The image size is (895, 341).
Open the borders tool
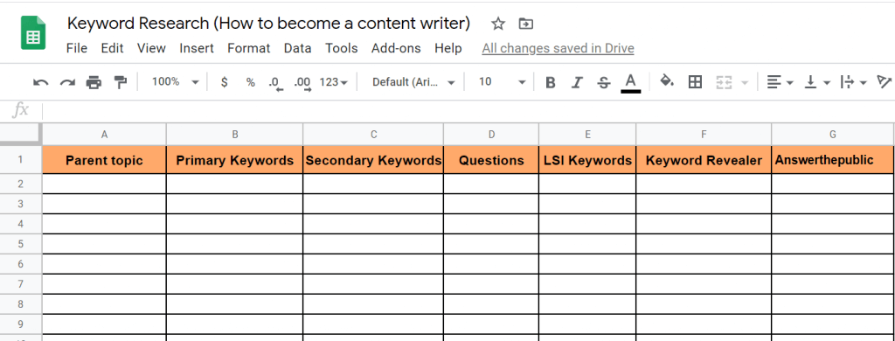pyautogui.click(x=695, y=82)
